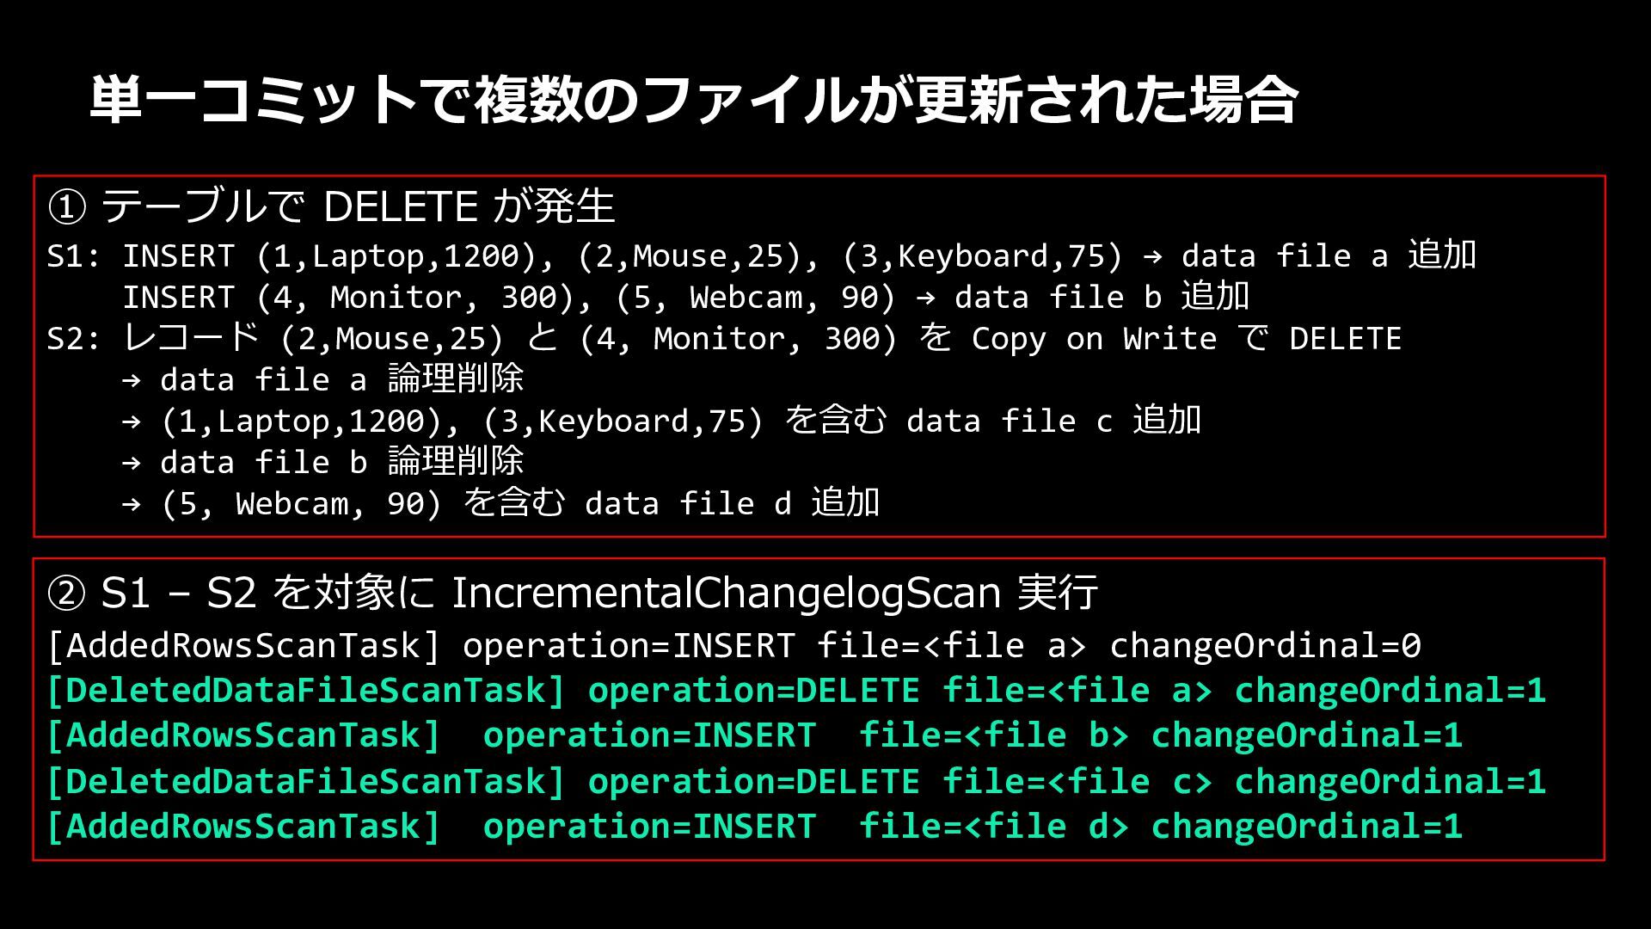Click the changeOrdinal=0 text
The width and height of the screenshot is (1651, 929).
(1266, 646)
